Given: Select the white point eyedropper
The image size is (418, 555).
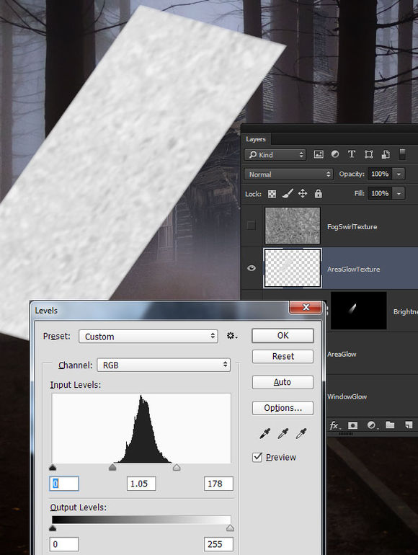Looking at the screenshot, I should 301,433.
